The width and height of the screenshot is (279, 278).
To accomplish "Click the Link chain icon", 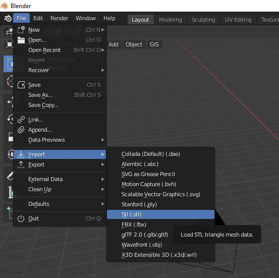I will [21, 120].
